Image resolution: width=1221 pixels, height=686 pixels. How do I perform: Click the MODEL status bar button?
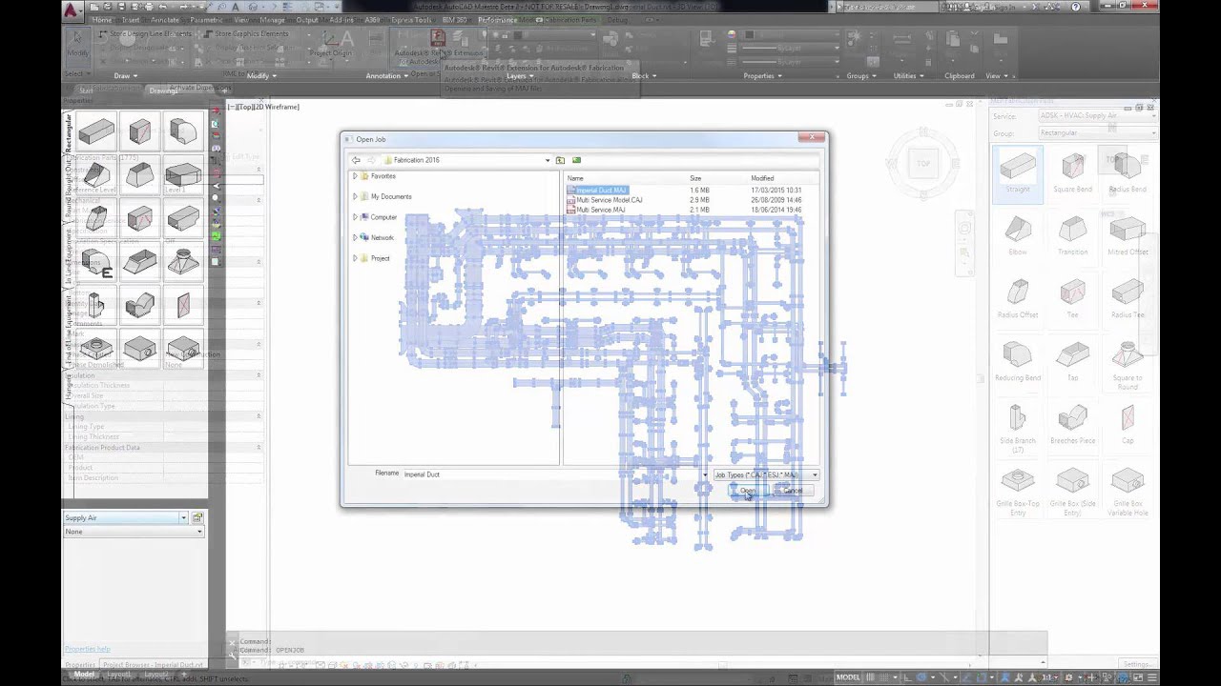coord(848,677)
